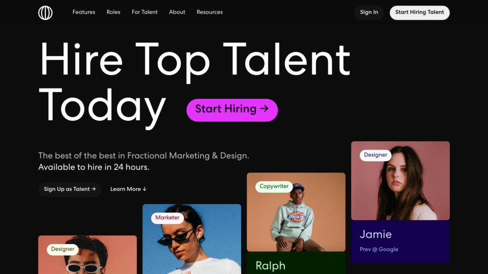Click the Designer tag on Jamie's card

pyautogui.click(x=376, y=155)
